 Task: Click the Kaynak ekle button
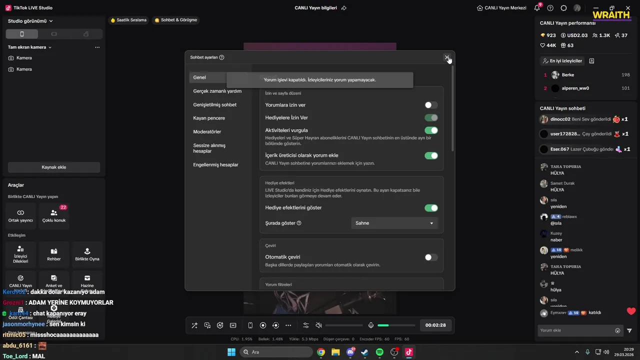54,167
